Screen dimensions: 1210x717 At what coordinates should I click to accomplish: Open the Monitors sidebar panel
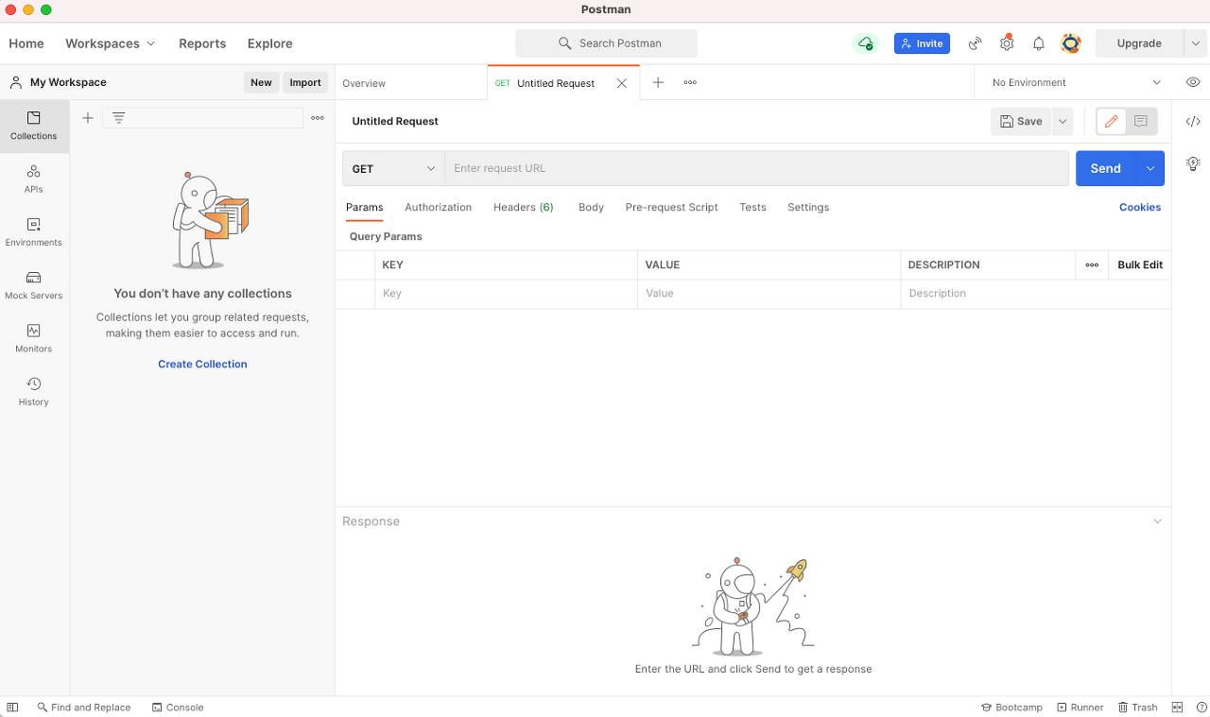tap(34, 338)
